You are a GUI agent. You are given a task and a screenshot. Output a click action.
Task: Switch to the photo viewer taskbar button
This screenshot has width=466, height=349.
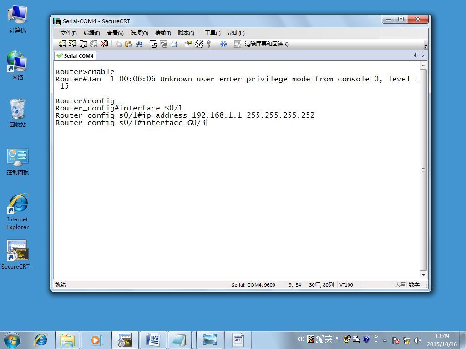point(210,340)
